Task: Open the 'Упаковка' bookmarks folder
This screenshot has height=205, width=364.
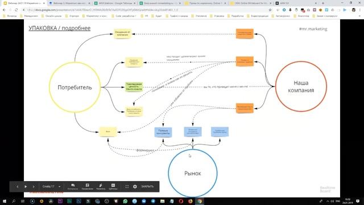Action: 217,16
